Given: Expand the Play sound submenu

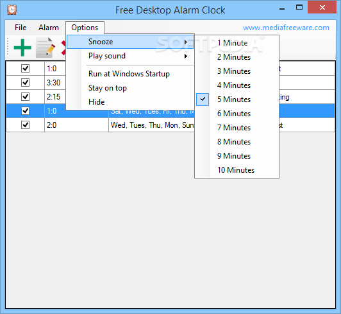Looking at the screenshot, I should 130,56.
